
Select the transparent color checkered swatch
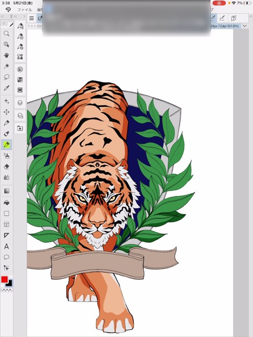click(x=7, y=290)
